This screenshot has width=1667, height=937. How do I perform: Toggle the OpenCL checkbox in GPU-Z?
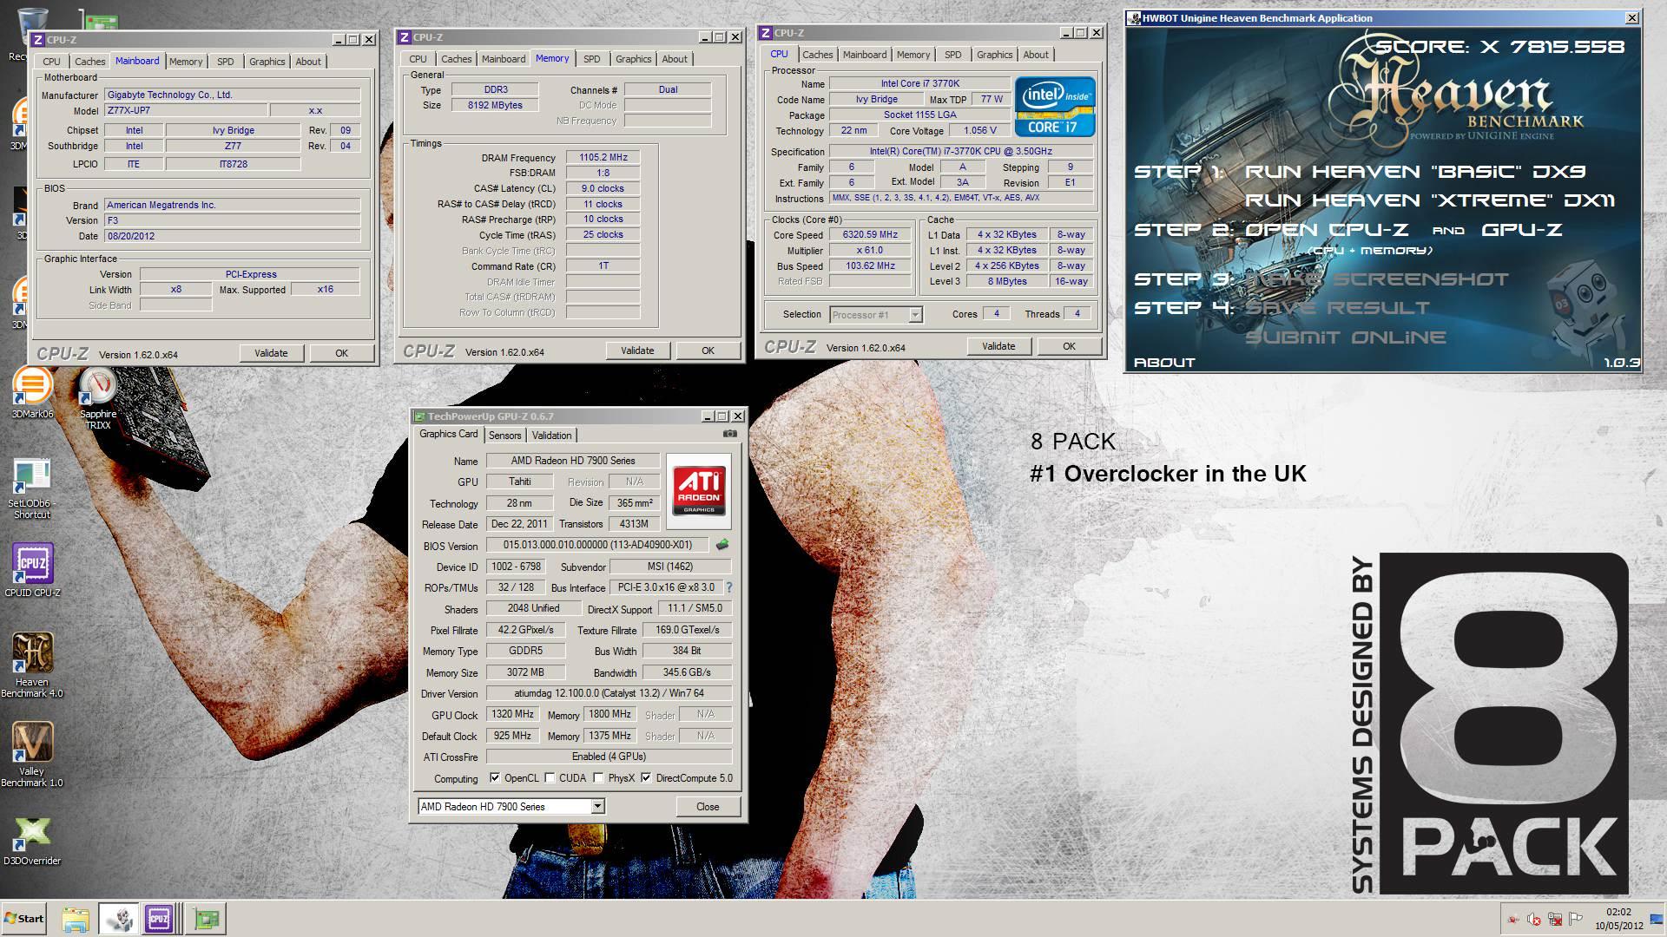point(495,778)
